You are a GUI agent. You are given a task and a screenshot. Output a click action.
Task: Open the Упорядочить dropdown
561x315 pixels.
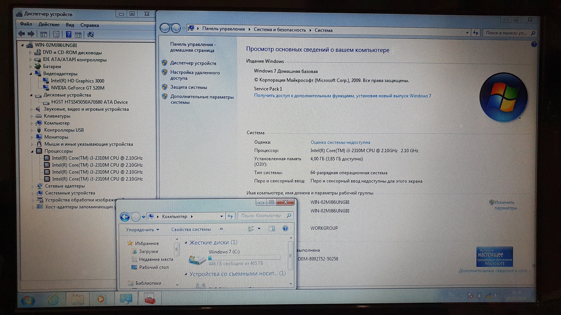pos(142,230)
